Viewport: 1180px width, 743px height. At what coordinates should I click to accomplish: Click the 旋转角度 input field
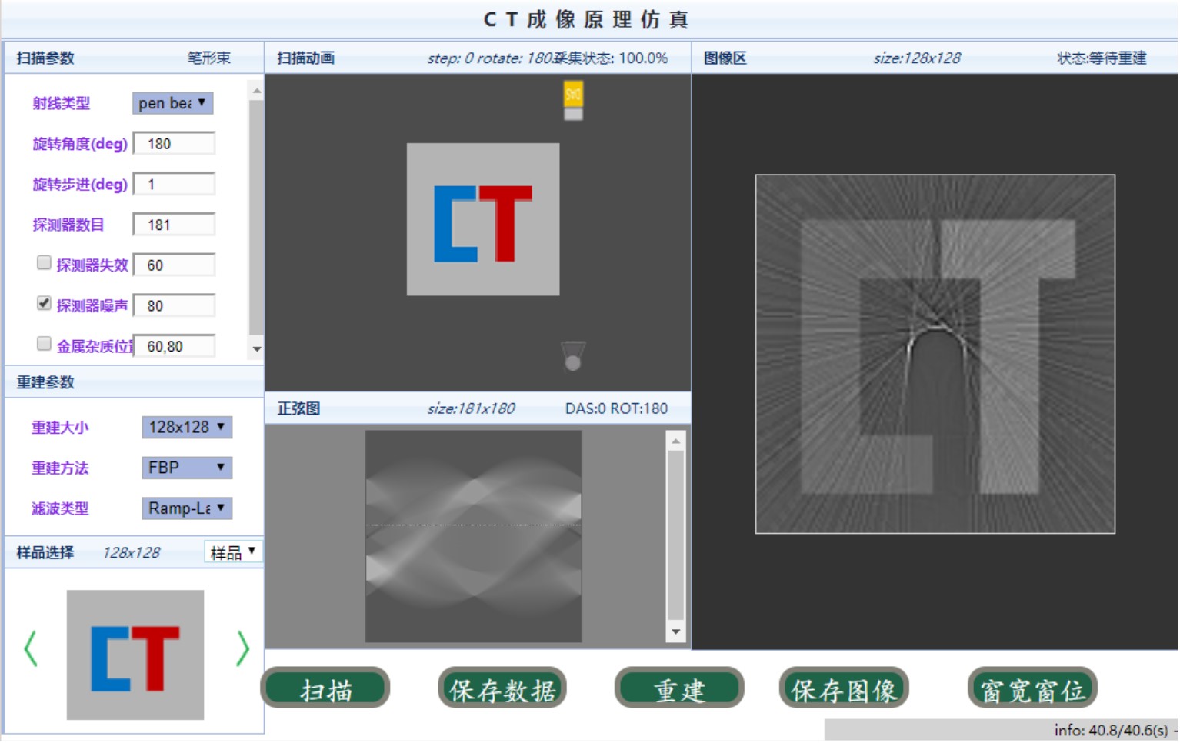click(x=174, y=144)
